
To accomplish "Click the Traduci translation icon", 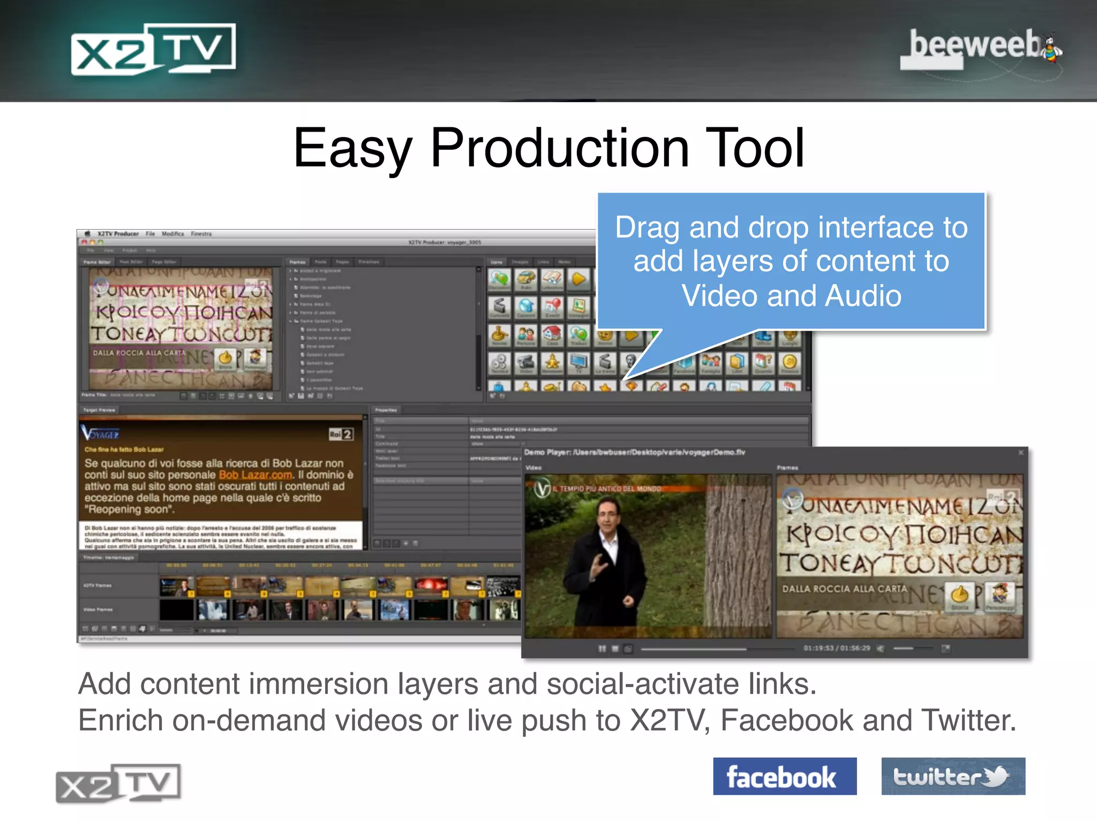I will pyautogui.click(x=578, y=336).
